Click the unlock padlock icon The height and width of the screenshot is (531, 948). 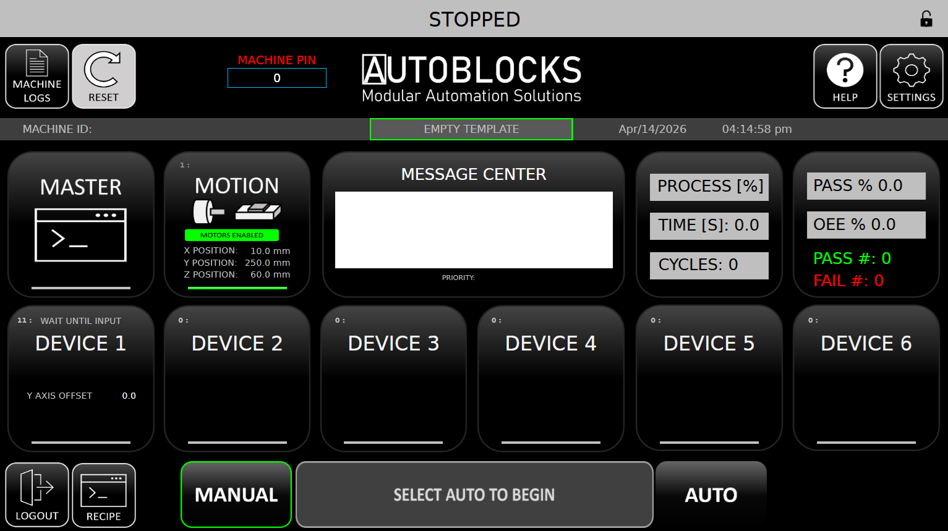point(926,19)
